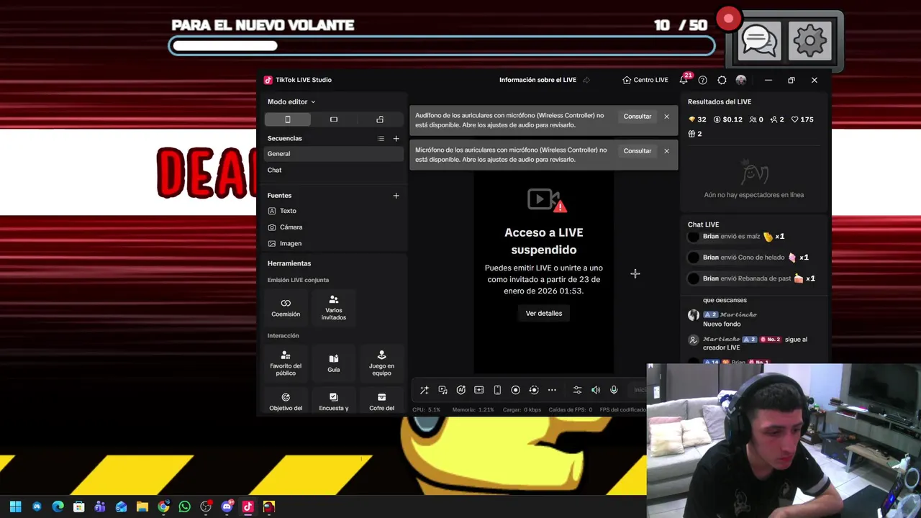
Task: Add a new scene with plus icon
Action: click(x=396, y=138)
